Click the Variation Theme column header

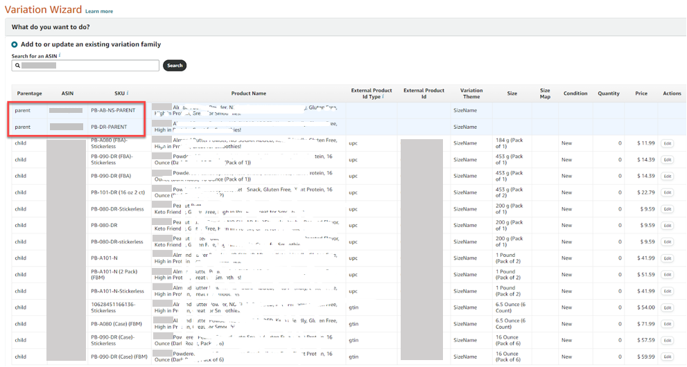click(471, 93)
